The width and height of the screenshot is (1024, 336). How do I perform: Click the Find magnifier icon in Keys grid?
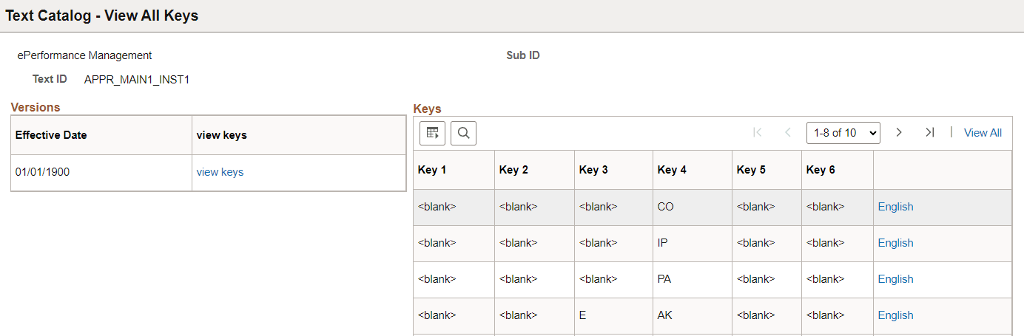(463, 133)
